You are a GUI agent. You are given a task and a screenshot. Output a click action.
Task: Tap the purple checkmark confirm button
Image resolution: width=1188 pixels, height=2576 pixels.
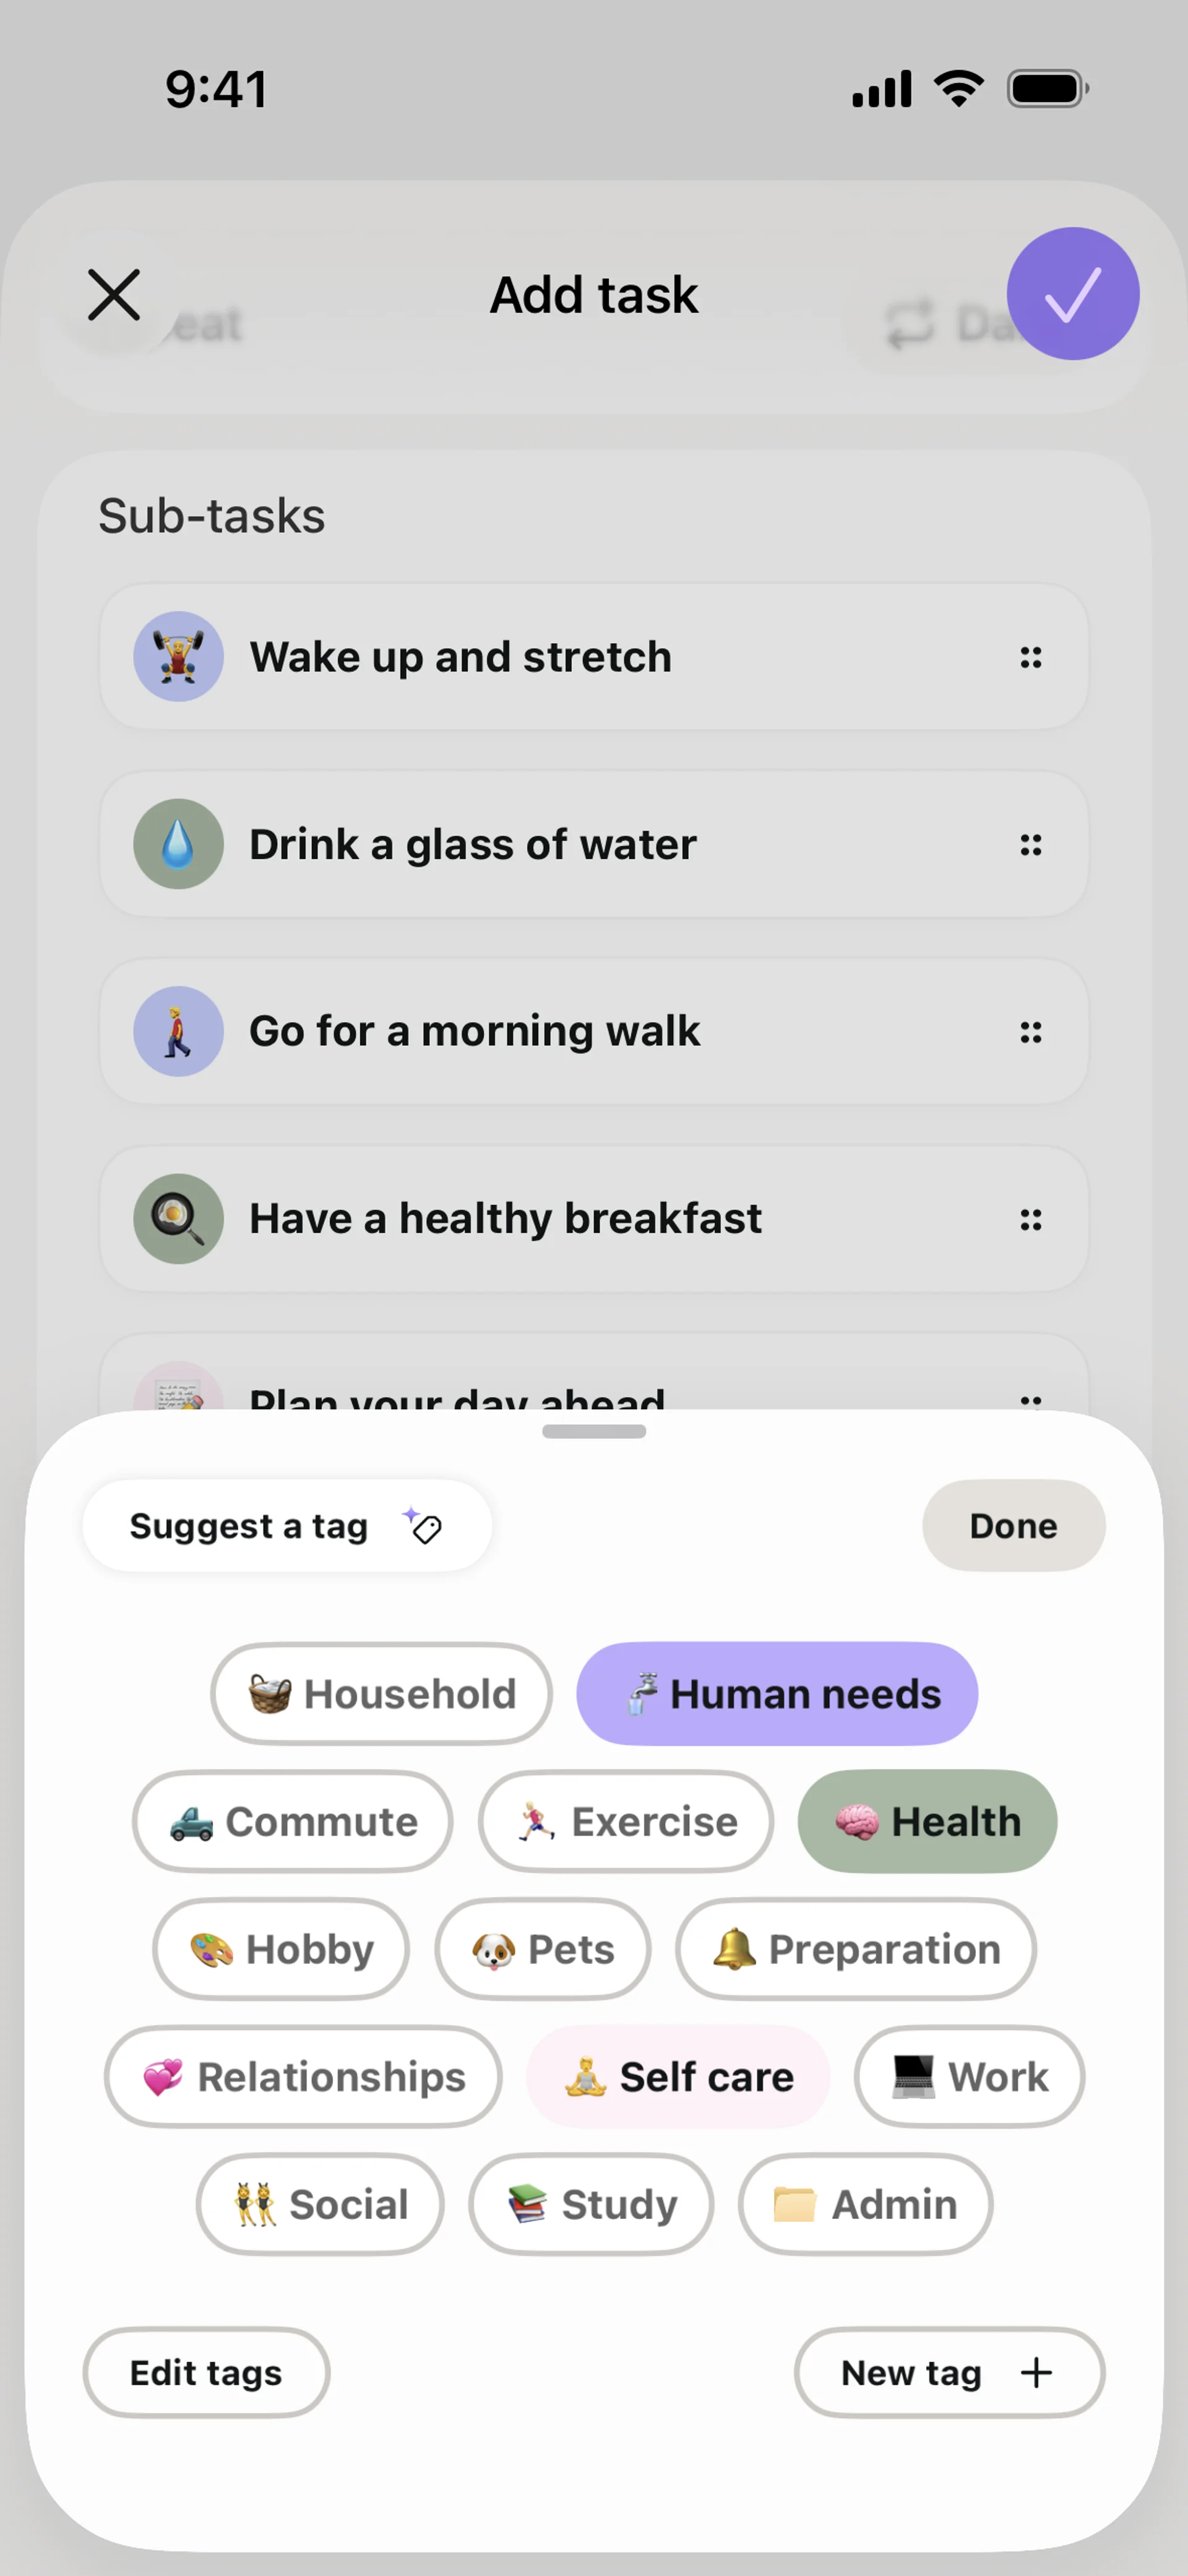click(1072, 294)
